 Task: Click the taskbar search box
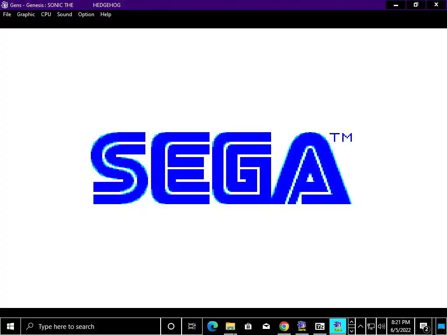click(x=91, y=326)
